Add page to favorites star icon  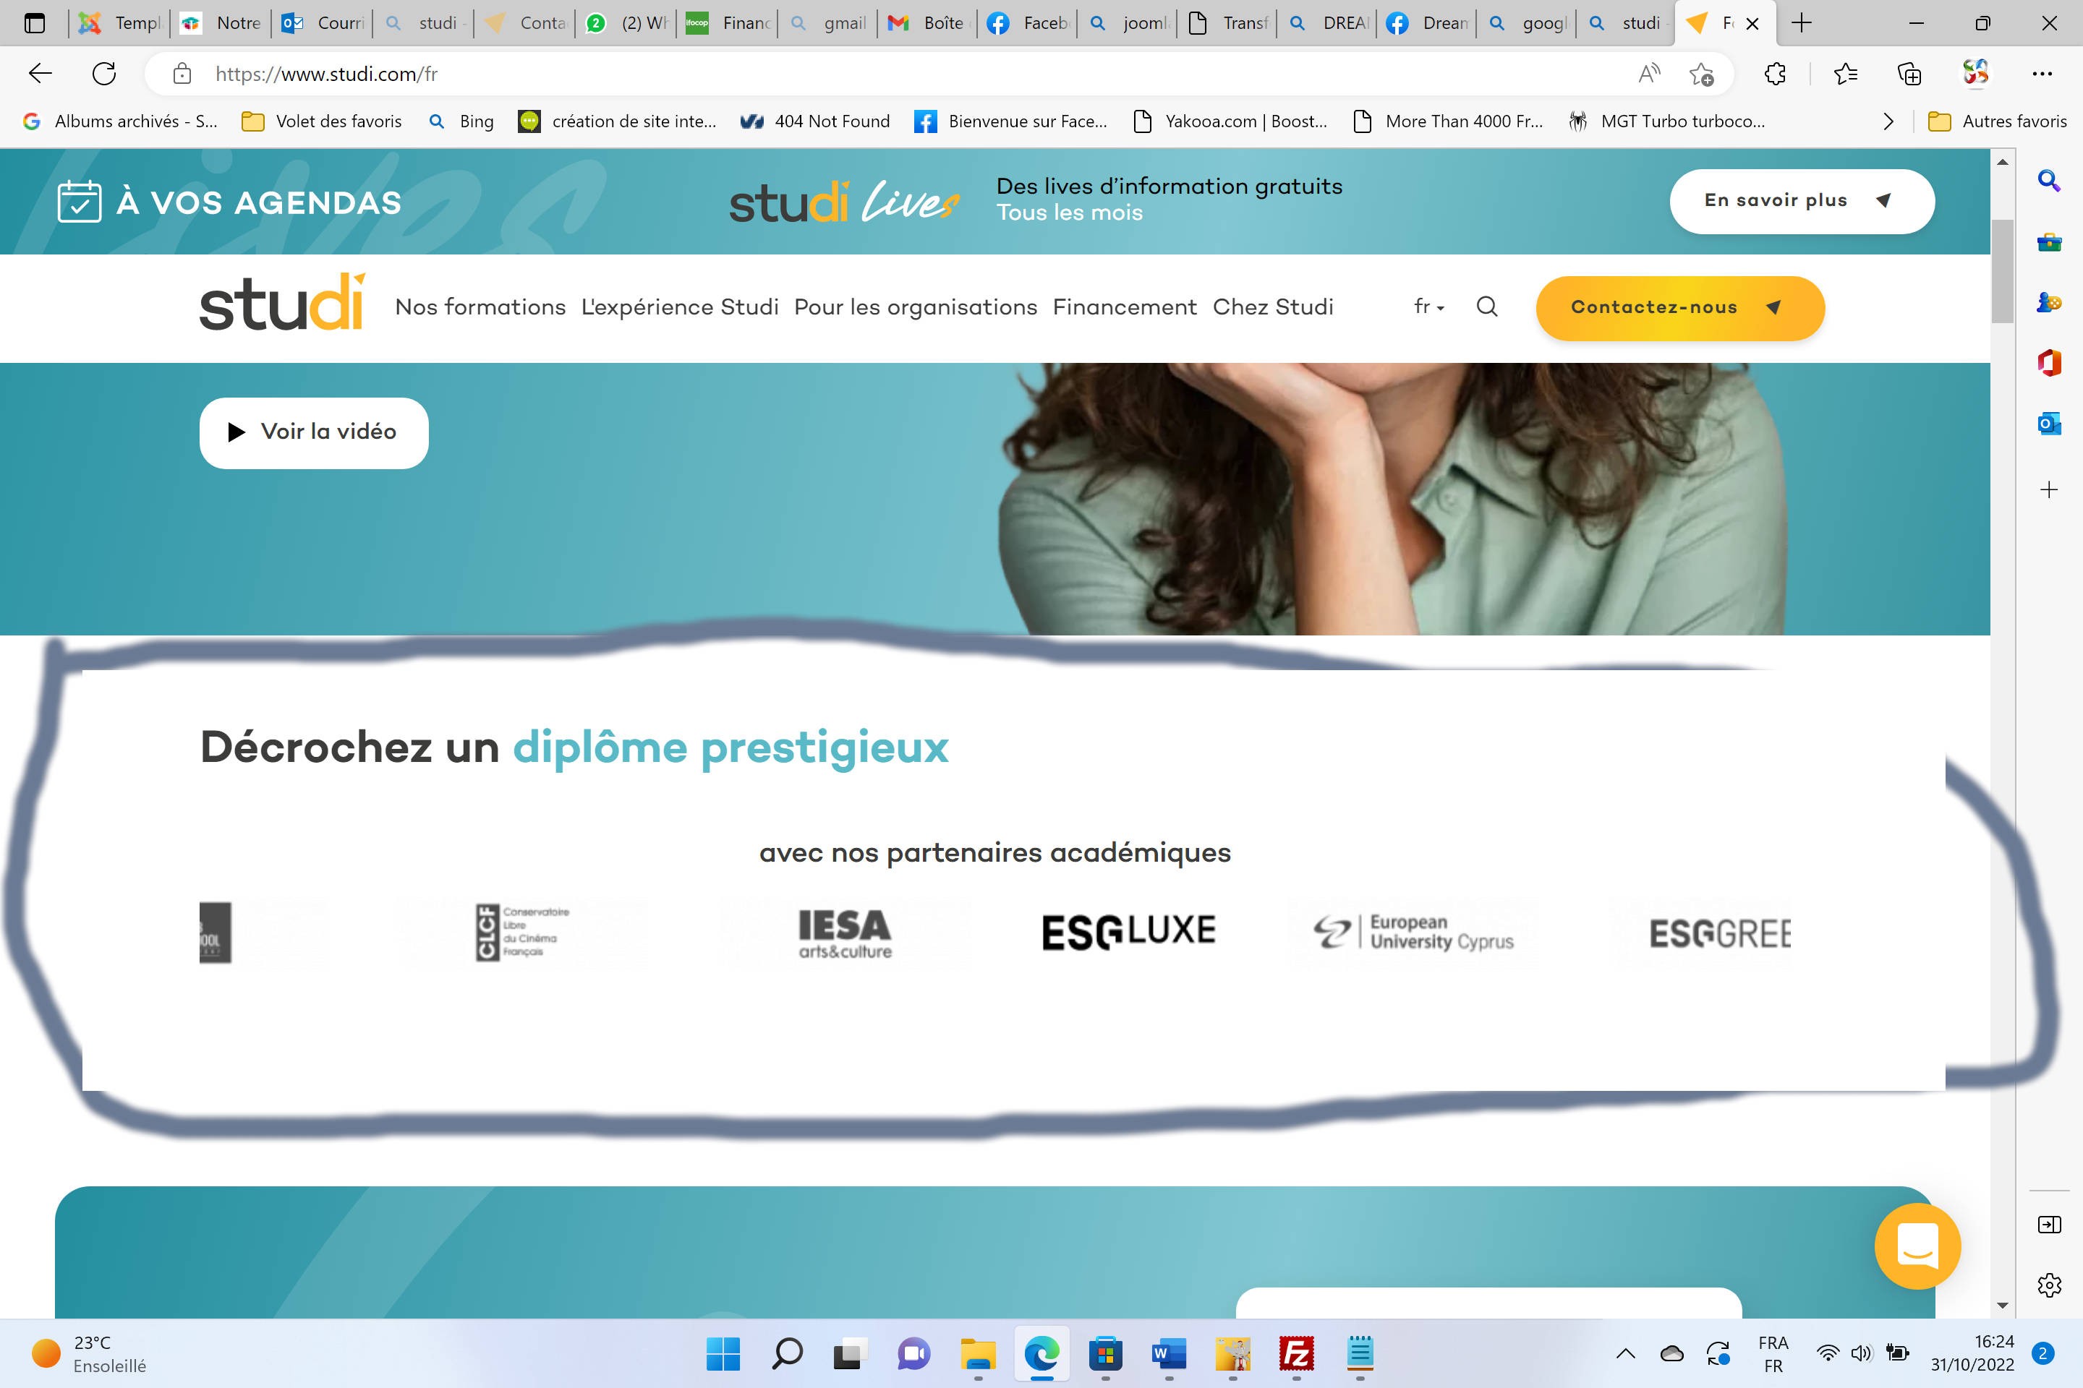click(x=1700, y=74)
